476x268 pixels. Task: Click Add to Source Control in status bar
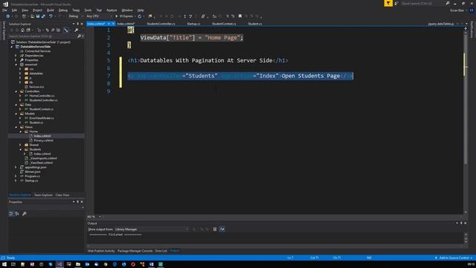(454, 258)
